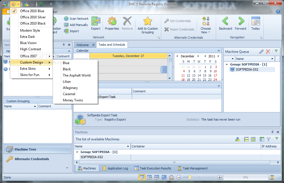Select December 15 in calendar

tap(205, 75)
